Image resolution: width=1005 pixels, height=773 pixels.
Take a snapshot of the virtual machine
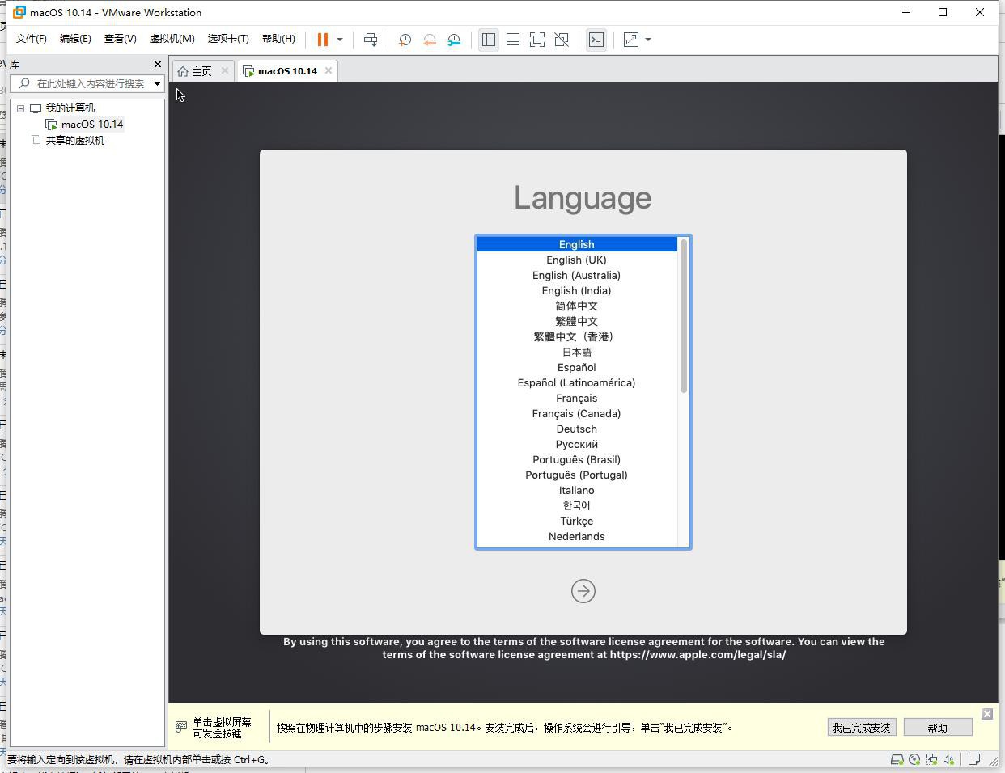[405, 40]
